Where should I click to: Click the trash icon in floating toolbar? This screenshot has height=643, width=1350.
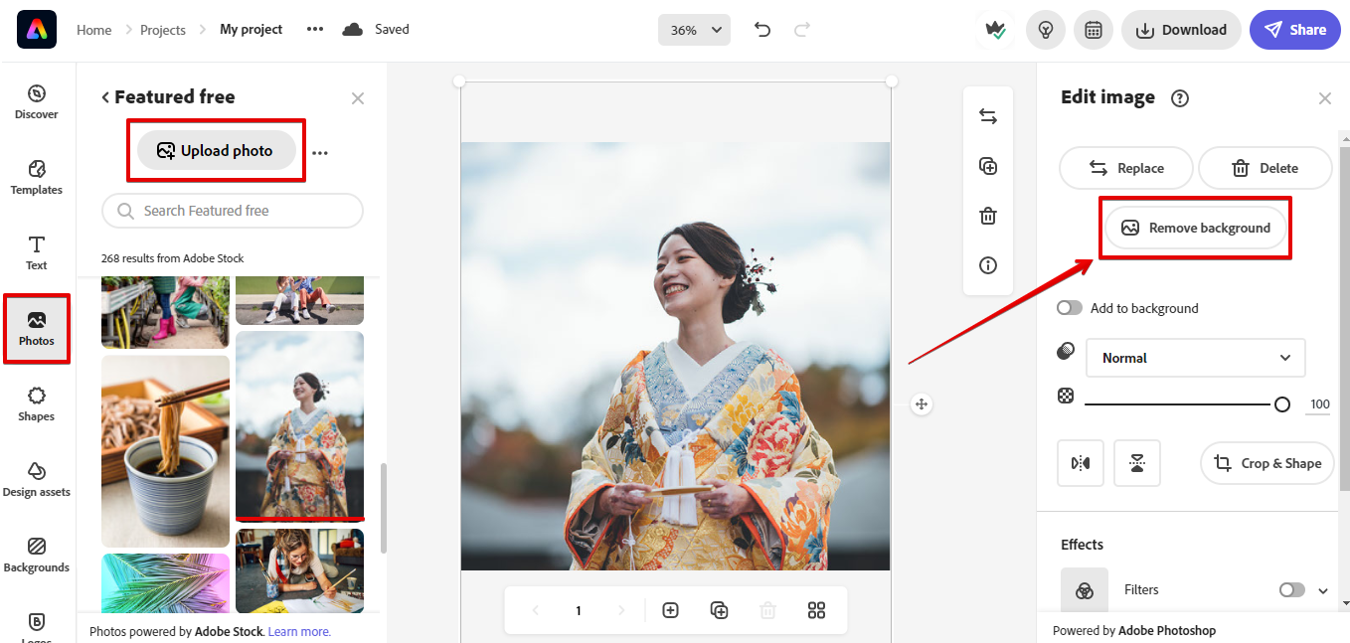(988, 216)
